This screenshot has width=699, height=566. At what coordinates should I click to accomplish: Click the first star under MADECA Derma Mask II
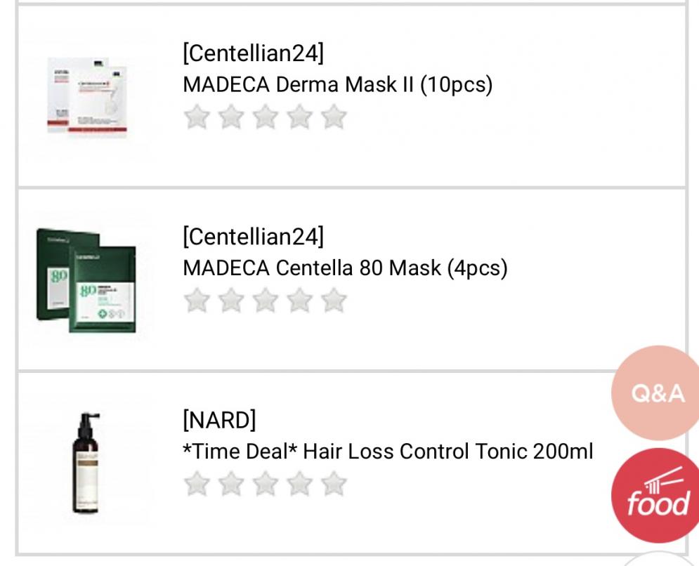coord(197,119)
